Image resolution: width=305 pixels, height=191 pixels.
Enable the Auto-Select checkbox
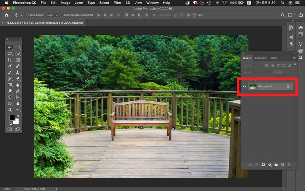[27, 15]
